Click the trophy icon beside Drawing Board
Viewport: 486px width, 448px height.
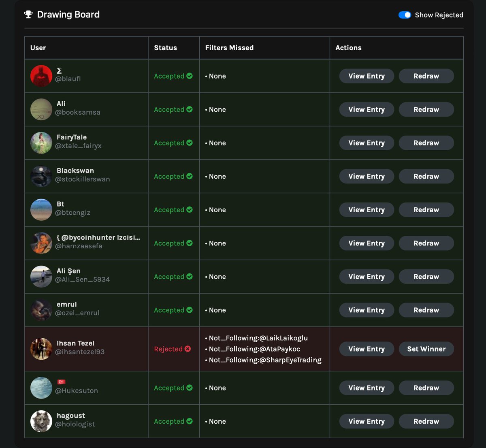[28, 14]
